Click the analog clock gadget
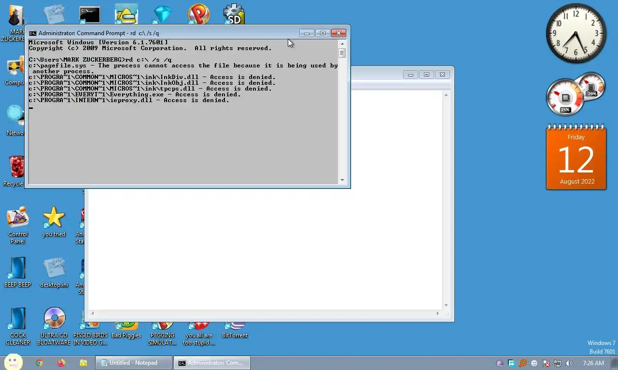 click(576, 33)
